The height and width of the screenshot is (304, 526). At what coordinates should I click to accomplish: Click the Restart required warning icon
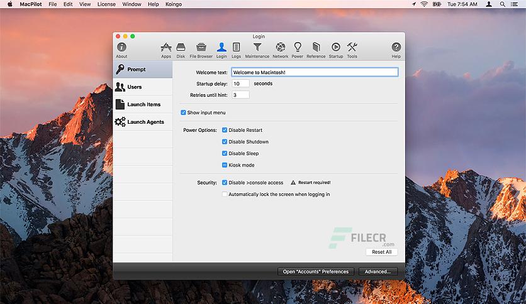293,183
